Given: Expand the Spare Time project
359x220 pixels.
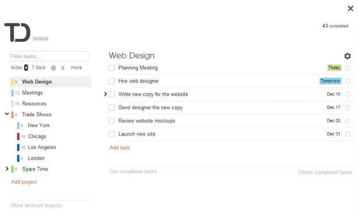Looking at the screenshot, I should (x=7, y=169).
